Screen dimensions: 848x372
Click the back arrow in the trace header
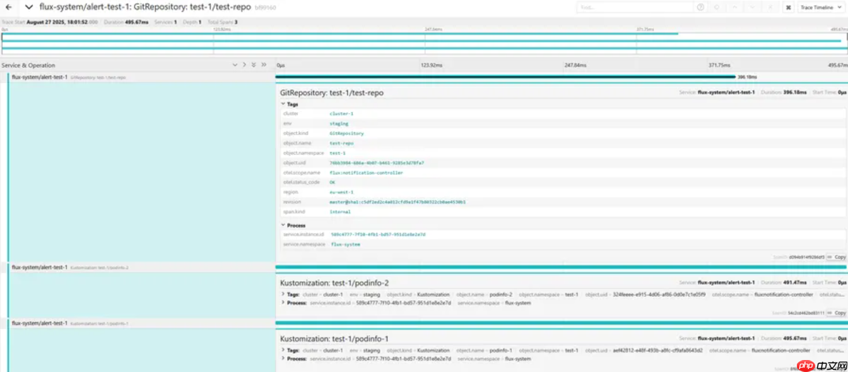click(x=9, y=7)
